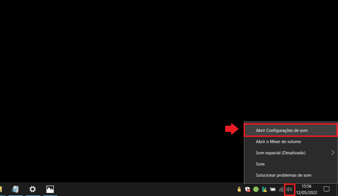Open the Action Center notification icon
Image resolution: width=338 pixels, height=196 pixels.
[x=326, y=189]
